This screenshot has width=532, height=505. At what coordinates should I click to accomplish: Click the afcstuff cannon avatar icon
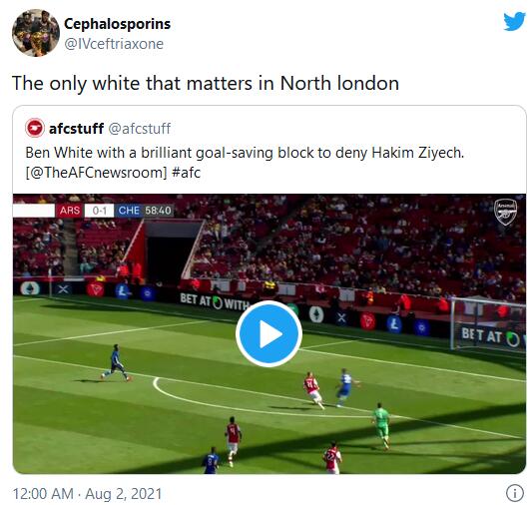(x=35, y=128)
